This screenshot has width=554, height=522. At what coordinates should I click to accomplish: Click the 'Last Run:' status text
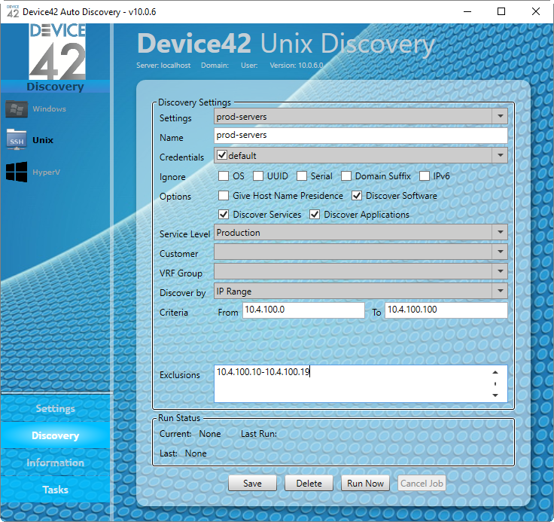coord(259,434)
